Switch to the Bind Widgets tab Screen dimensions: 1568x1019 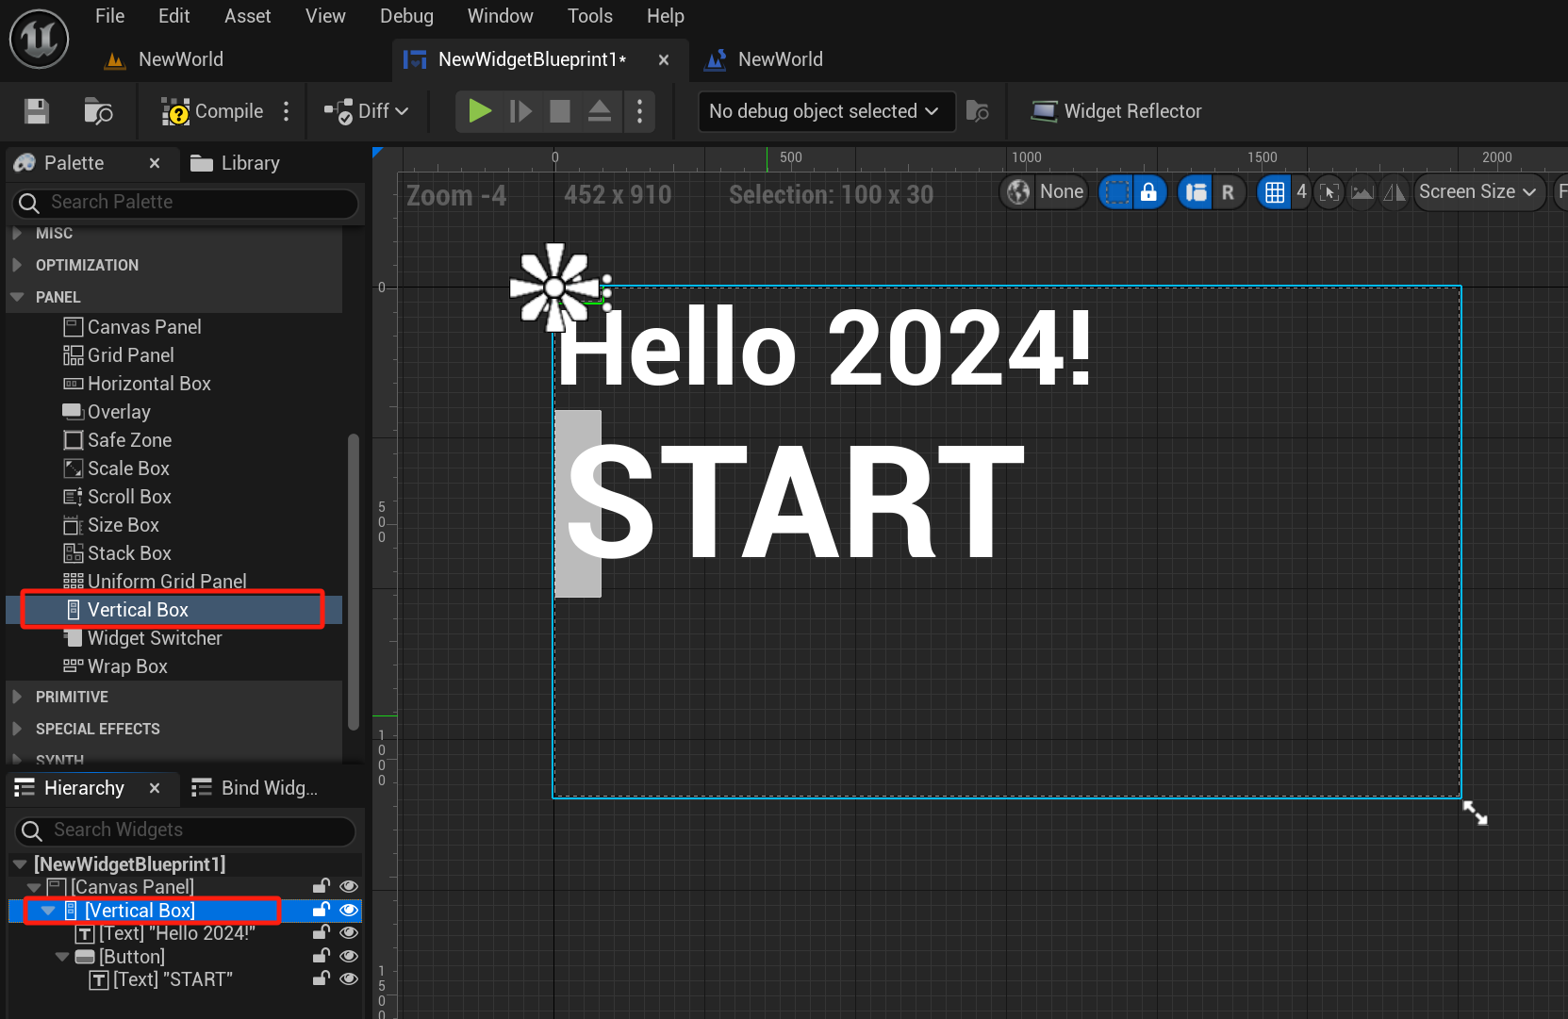click(x=255, y=788)
